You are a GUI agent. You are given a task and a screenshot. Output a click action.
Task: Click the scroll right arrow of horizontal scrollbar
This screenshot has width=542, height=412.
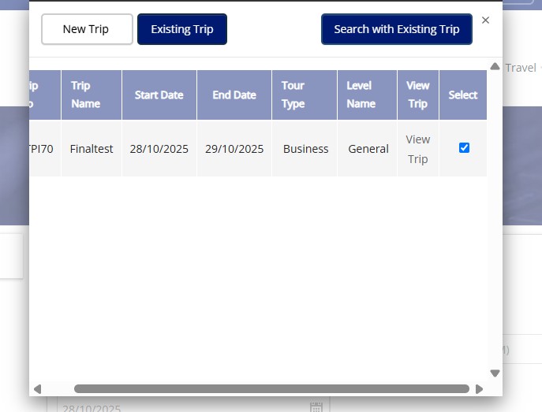coord(479,389)
